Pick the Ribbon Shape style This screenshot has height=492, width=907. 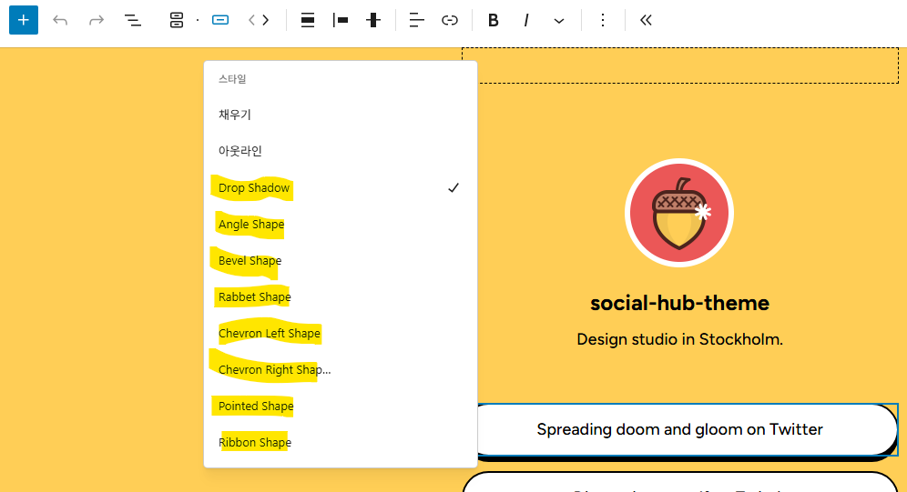click(x=255, y=443)
